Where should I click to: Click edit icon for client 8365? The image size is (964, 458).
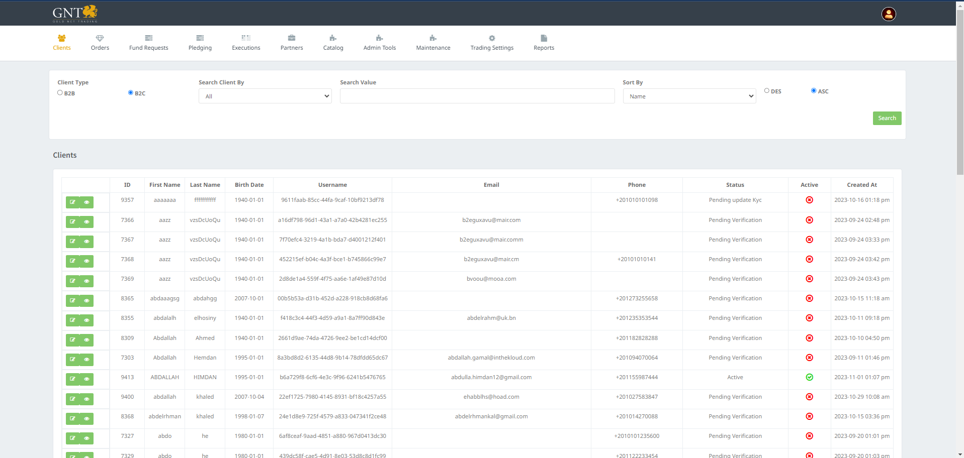tap(73, 301)
